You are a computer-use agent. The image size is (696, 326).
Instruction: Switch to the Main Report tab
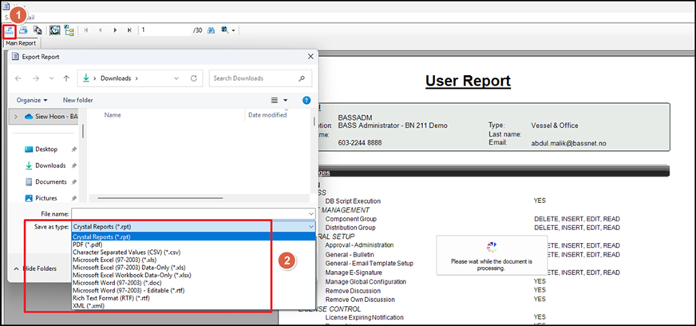point(21,43)
